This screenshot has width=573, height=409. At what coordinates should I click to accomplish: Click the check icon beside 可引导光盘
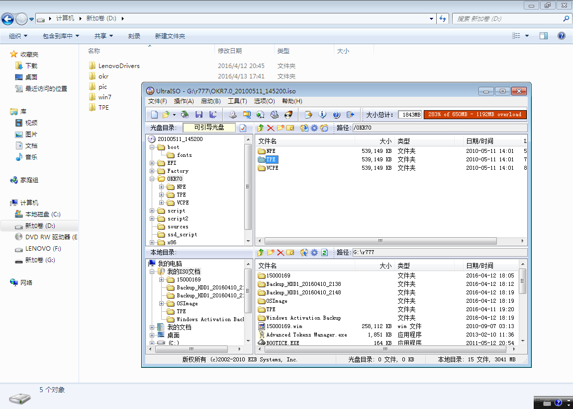(x=243, y=128)
